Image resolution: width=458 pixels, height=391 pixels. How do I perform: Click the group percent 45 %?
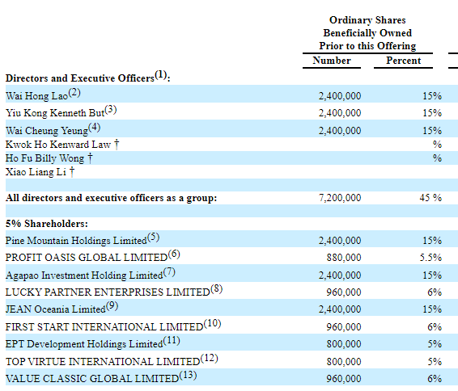430,198
